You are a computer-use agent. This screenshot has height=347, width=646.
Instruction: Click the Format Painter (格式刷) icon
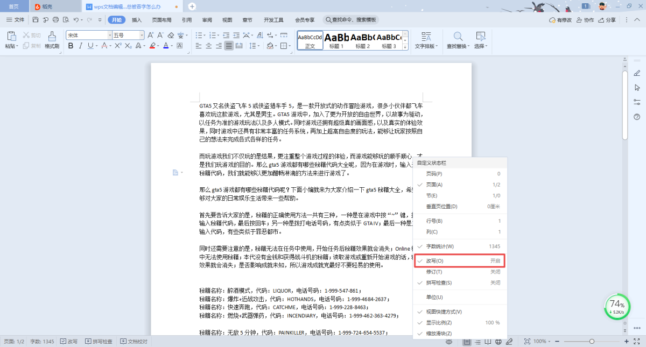(x=52, y=37)
